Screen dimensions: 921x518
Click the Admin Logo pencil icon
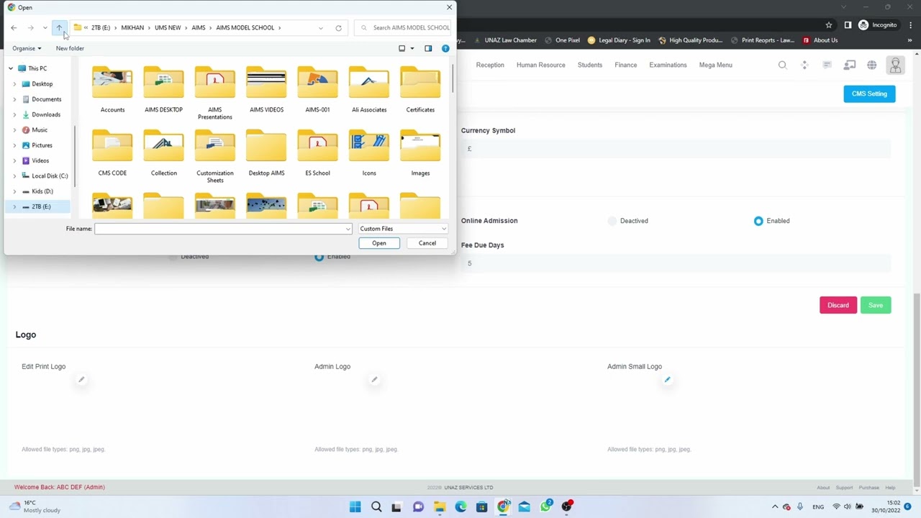click(374, 380)
